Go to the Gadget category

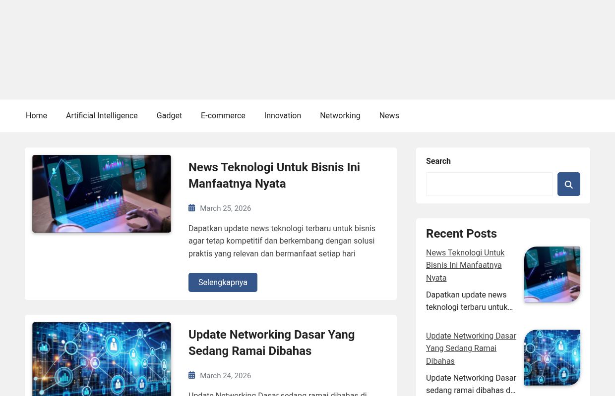coord(169,115)
